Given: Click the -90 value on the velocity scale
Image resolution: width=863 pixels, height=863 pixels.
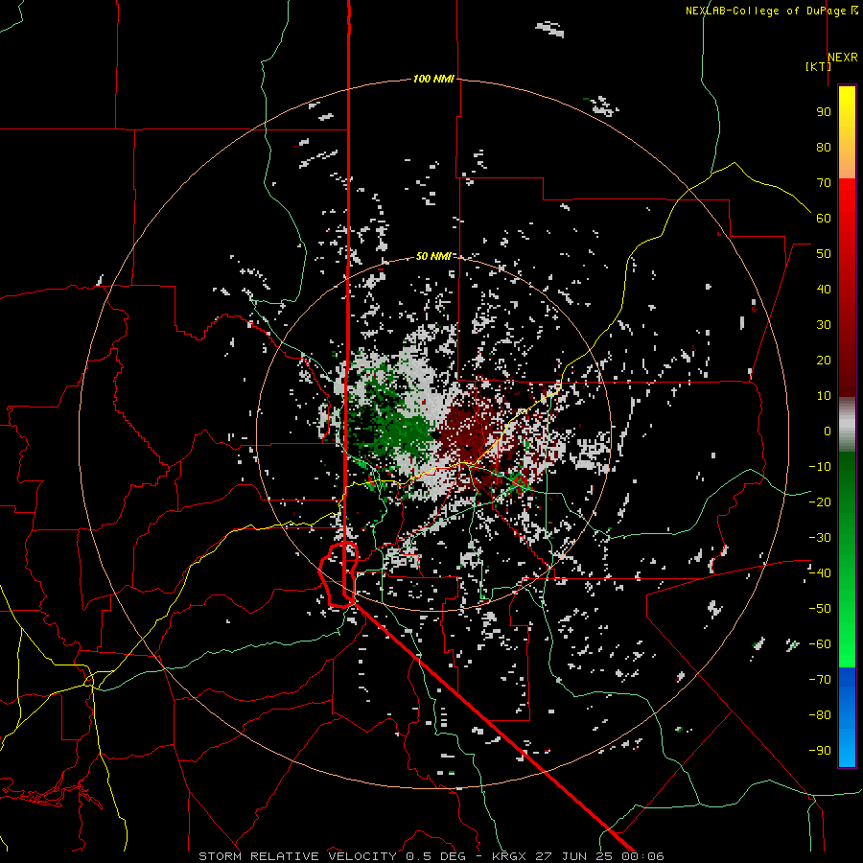Looking at the screenshot, I should coord(820,750).
